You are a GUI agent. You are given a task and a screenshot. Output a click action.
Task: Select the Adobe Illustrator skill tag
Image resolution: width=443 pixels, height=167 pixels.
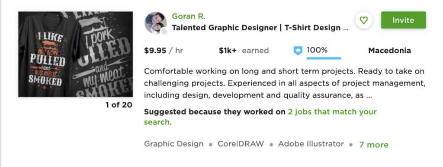click(311, 144)
